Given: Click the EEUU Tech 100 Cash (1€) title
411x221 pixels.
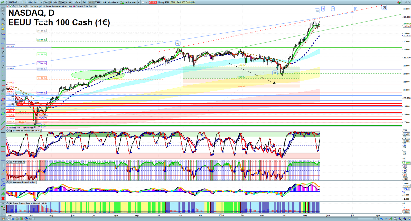Looking at the screenshot, I should [183, 2].
